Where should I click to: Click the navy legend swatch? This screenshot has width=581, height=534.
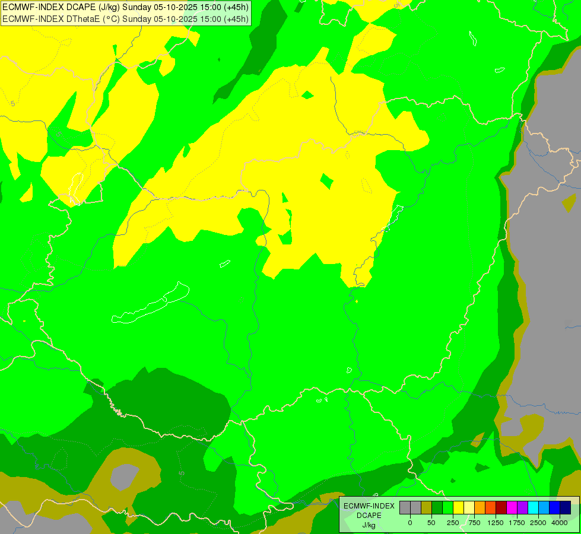coord(565,507)
